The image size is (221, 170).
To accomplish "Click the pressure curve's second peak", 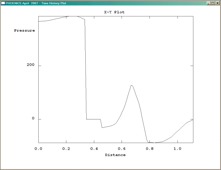I will 131,85.
